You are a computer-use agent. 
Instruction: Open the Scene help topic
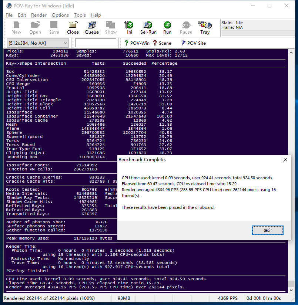162,43
